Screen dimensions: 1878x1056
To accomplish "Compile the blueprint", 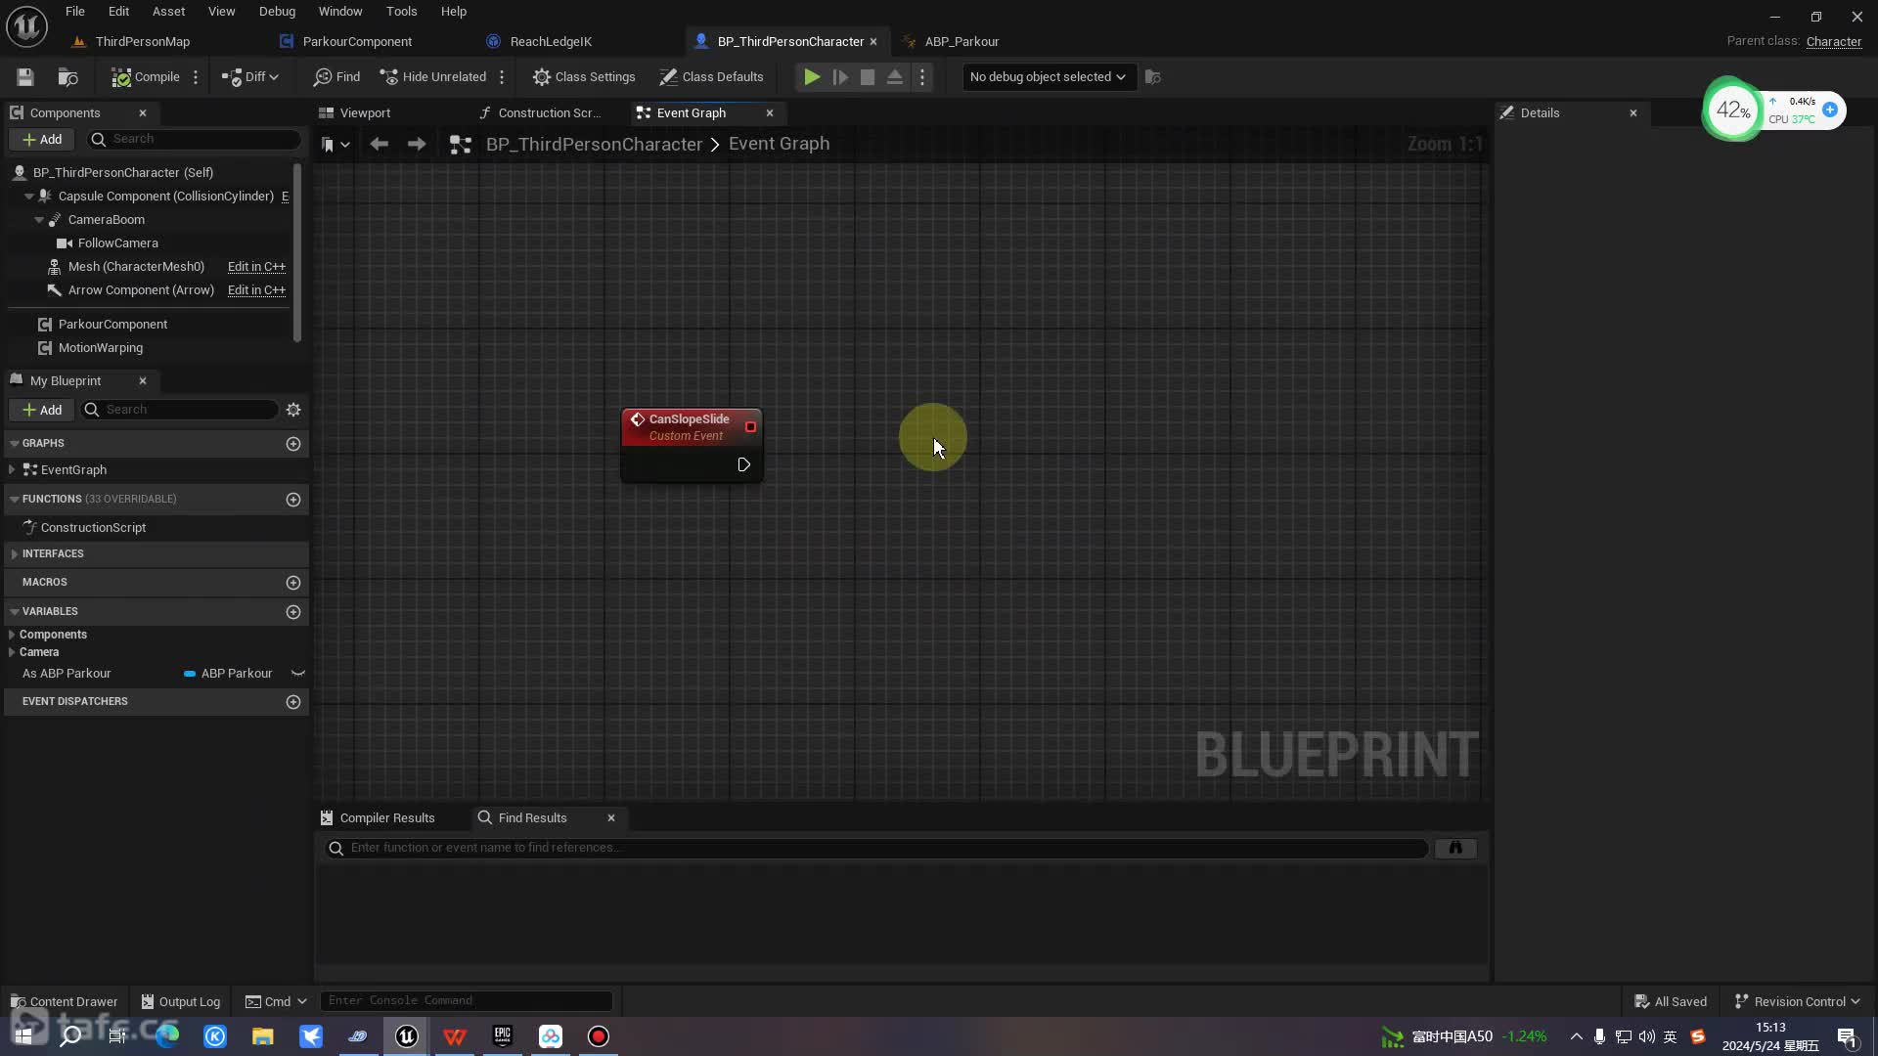I will tap(145, 77).
